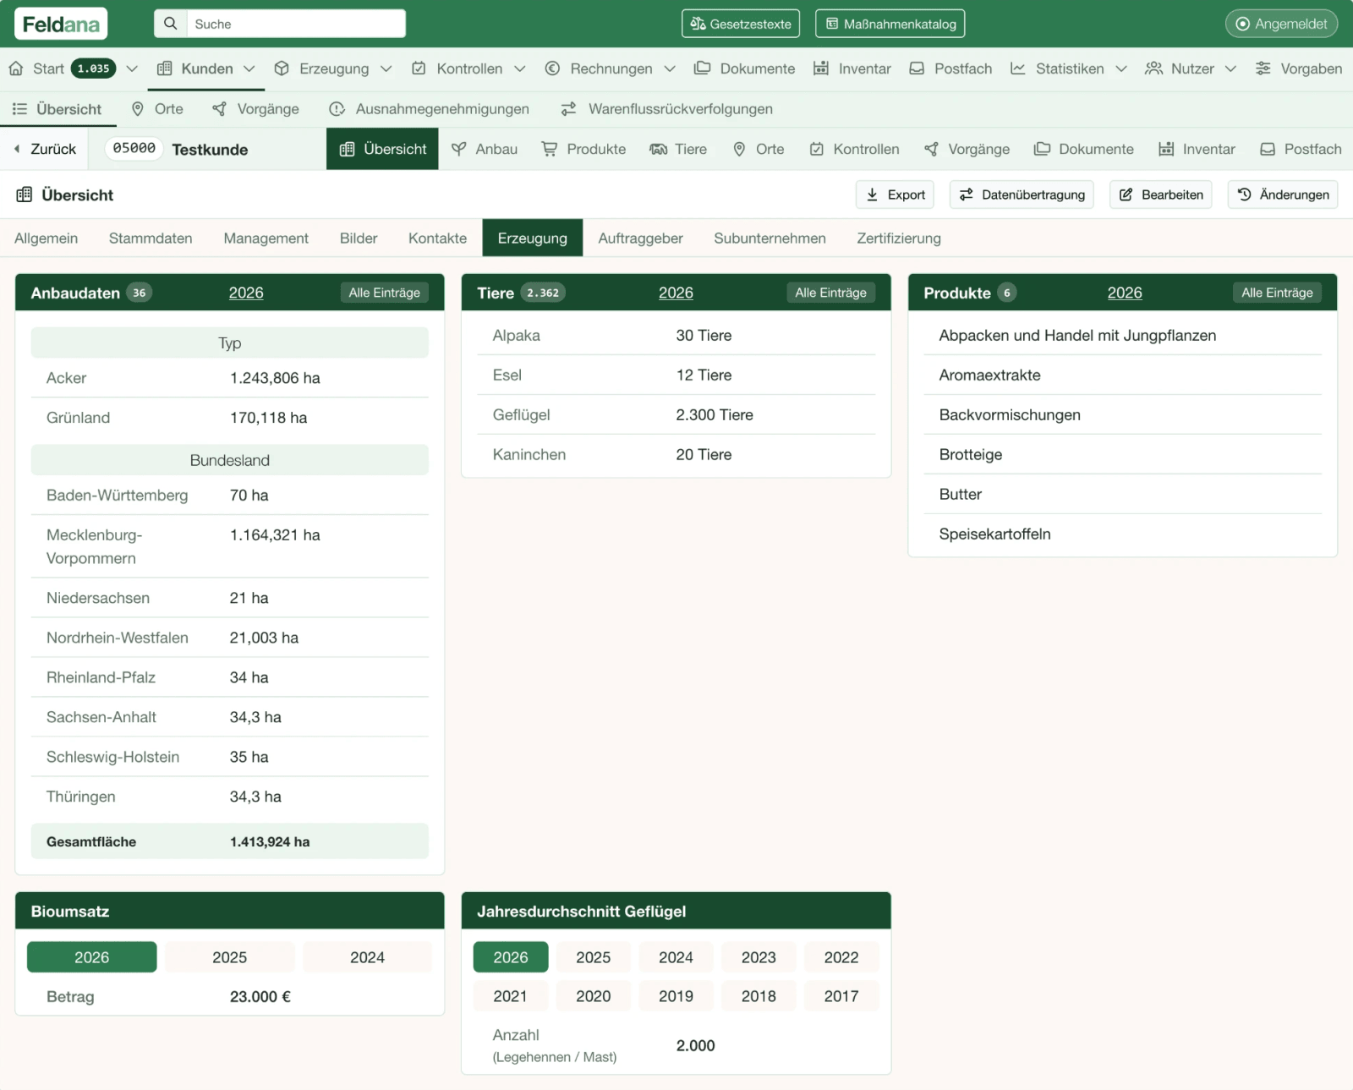Select 2023 in Jahresdurchschnitt Geflügel
The width and height of the screenshot is (1353, 1090).
point(759,957)
